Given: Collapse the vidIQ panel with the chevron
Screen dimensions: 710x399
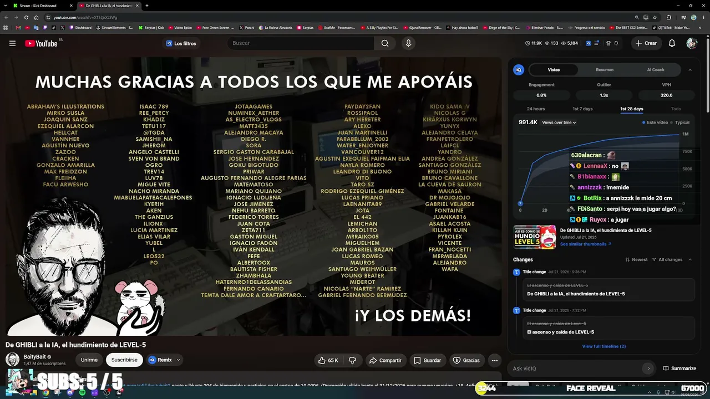Looking at the screenshot, I should tap(690, 70).
